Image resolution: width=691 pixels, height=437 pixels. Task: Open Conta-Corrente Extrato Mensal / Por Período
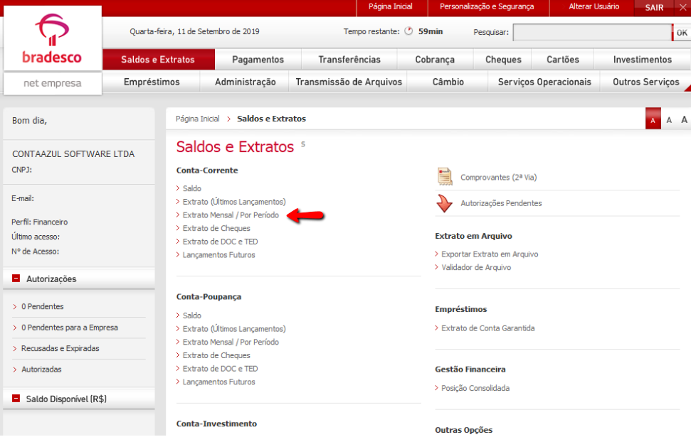click(x=231, y=215)
